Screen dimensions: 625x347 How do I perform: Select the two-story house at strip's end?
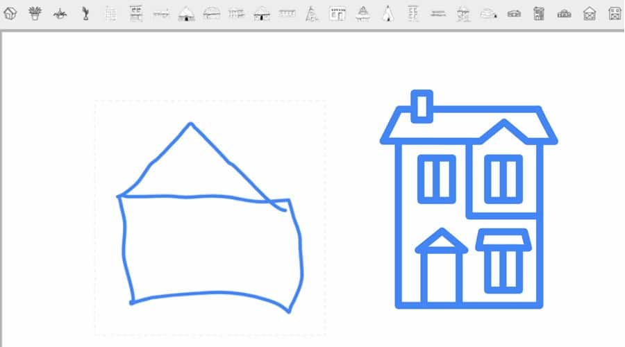click(615, 14)
